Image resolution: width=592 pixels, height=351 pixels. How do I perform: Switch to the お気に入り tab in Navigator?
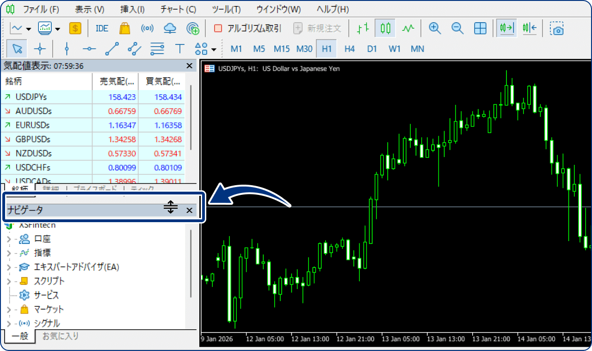click(x=61, y=336)
